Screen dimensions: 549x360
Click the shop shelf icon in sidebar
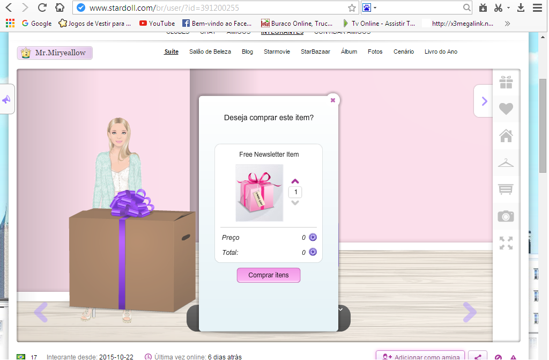pos(506,189)
